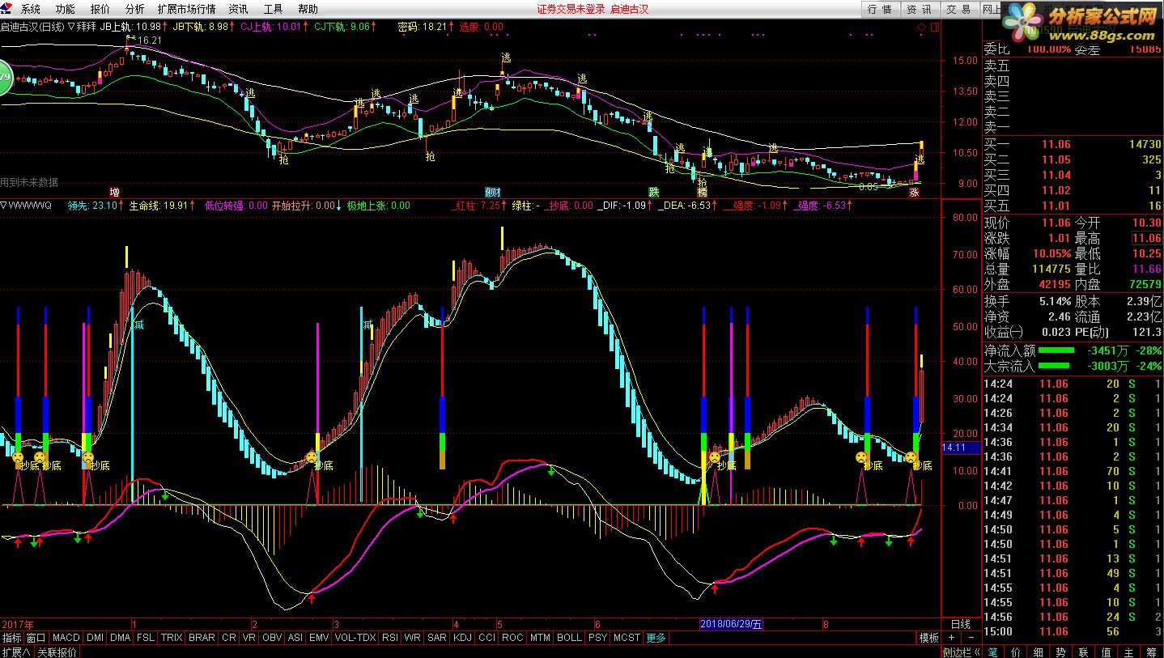The width and height of the screenshot is (1164, 658).
Task: Select the 价 tab in the sidebar footer
Action: (1016, 652)
